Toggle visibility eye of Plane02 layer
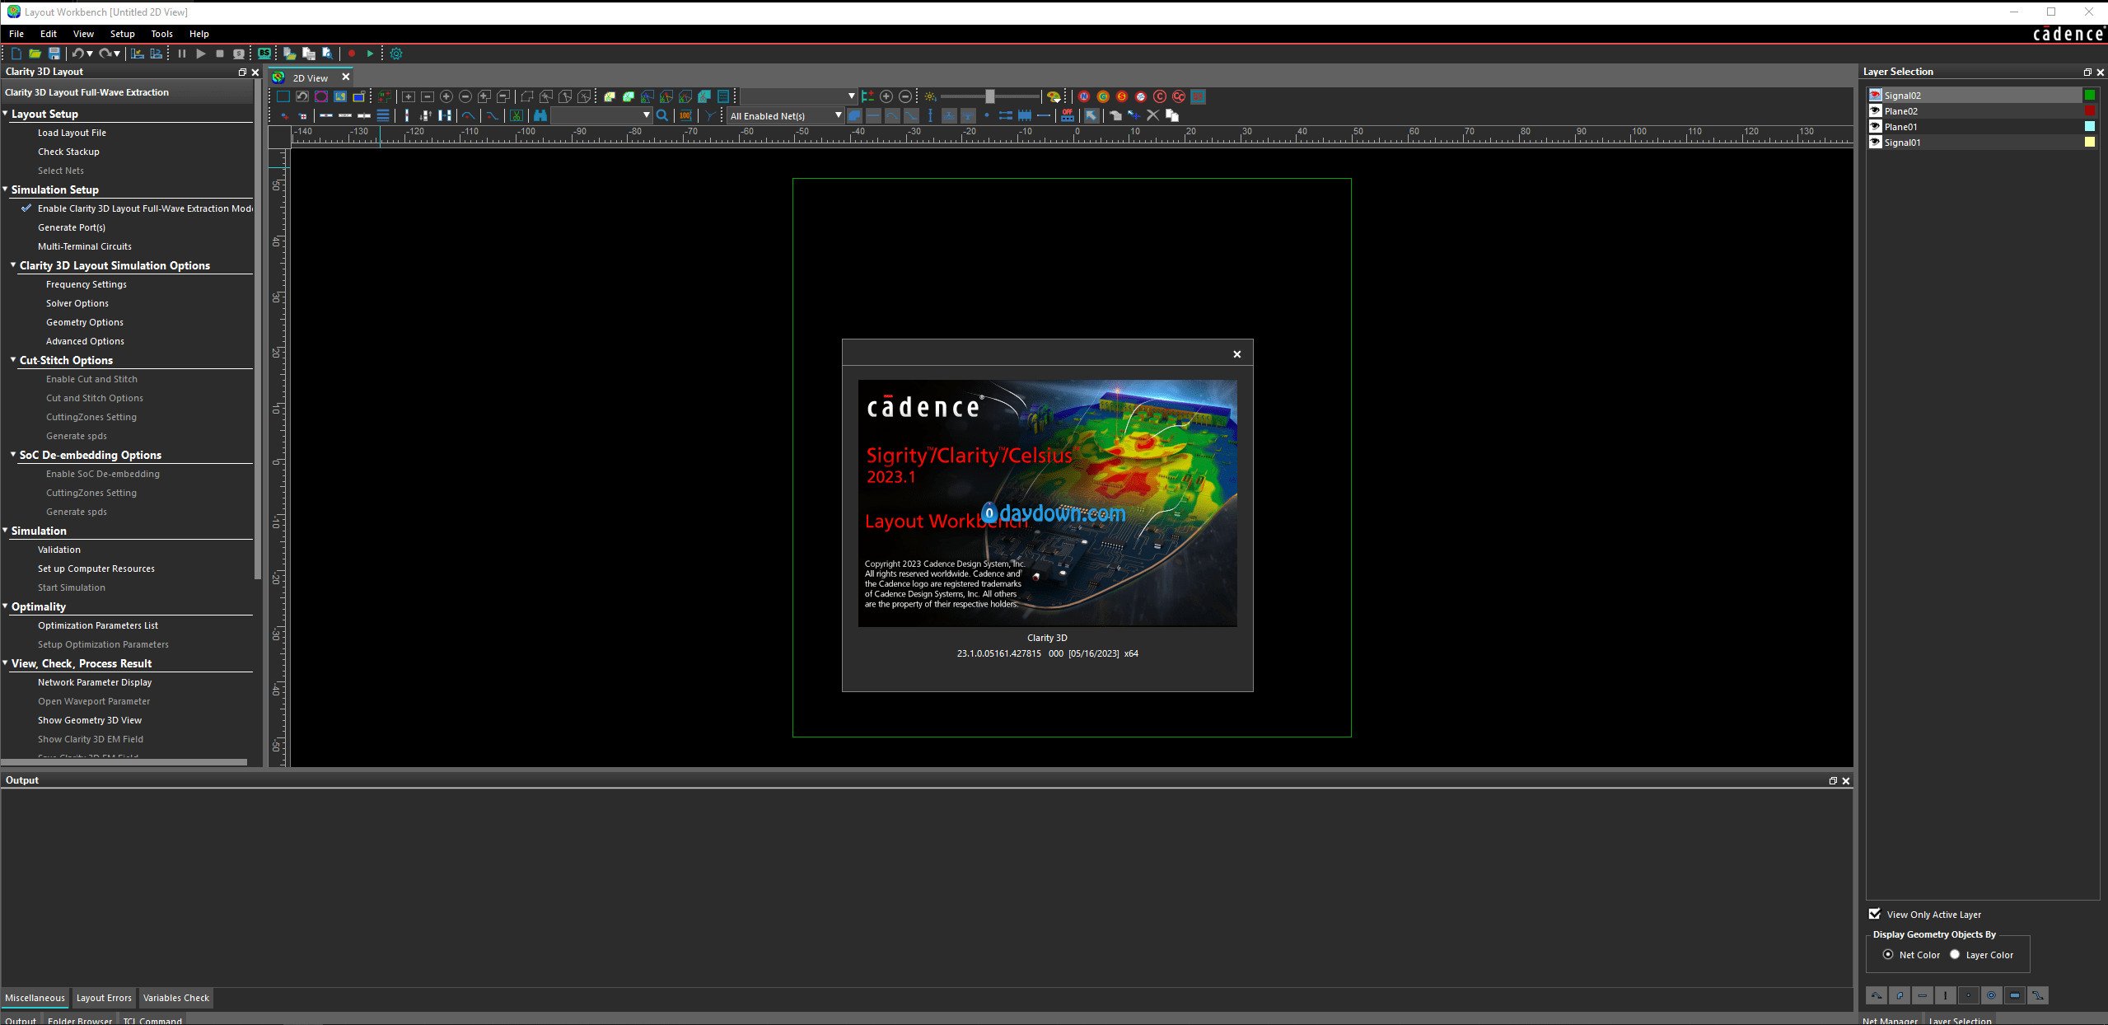 pos(1876,110)
